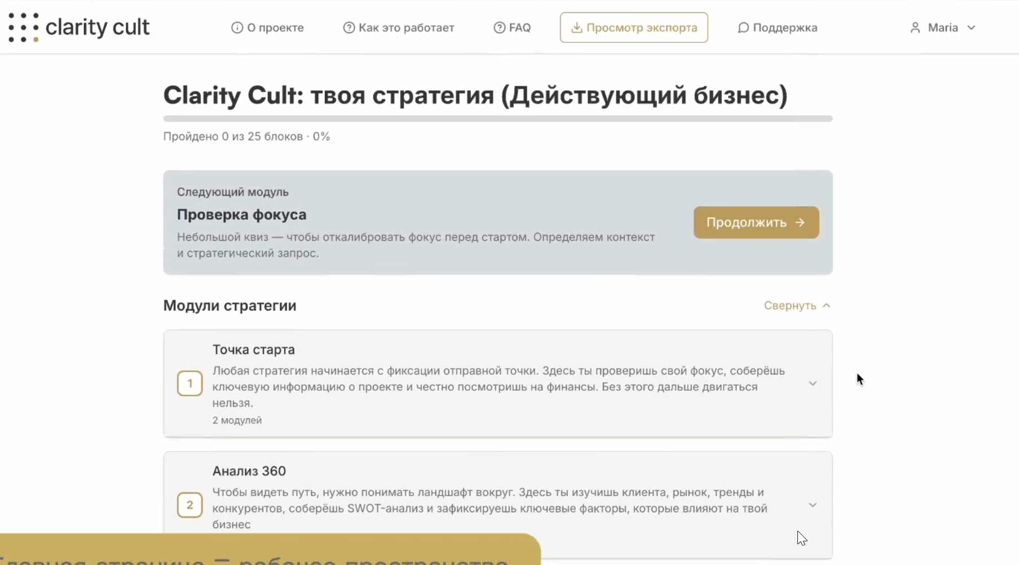The height and width of the screenshot is (565, 1019).
Task: Expand the Точка старта module chevron
Action: point(813,383)
